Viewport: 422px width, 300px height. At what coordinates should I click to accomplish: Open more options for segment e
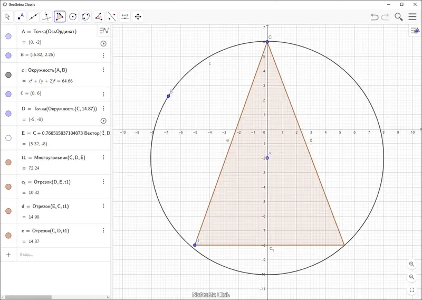point(103,230)
